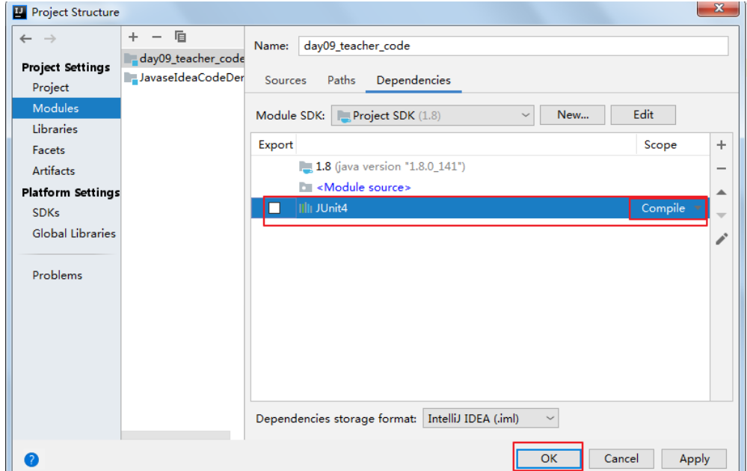747x471 pixels.
Task: Click the module list horizontal scrollbar
Action: click(176, 435)
